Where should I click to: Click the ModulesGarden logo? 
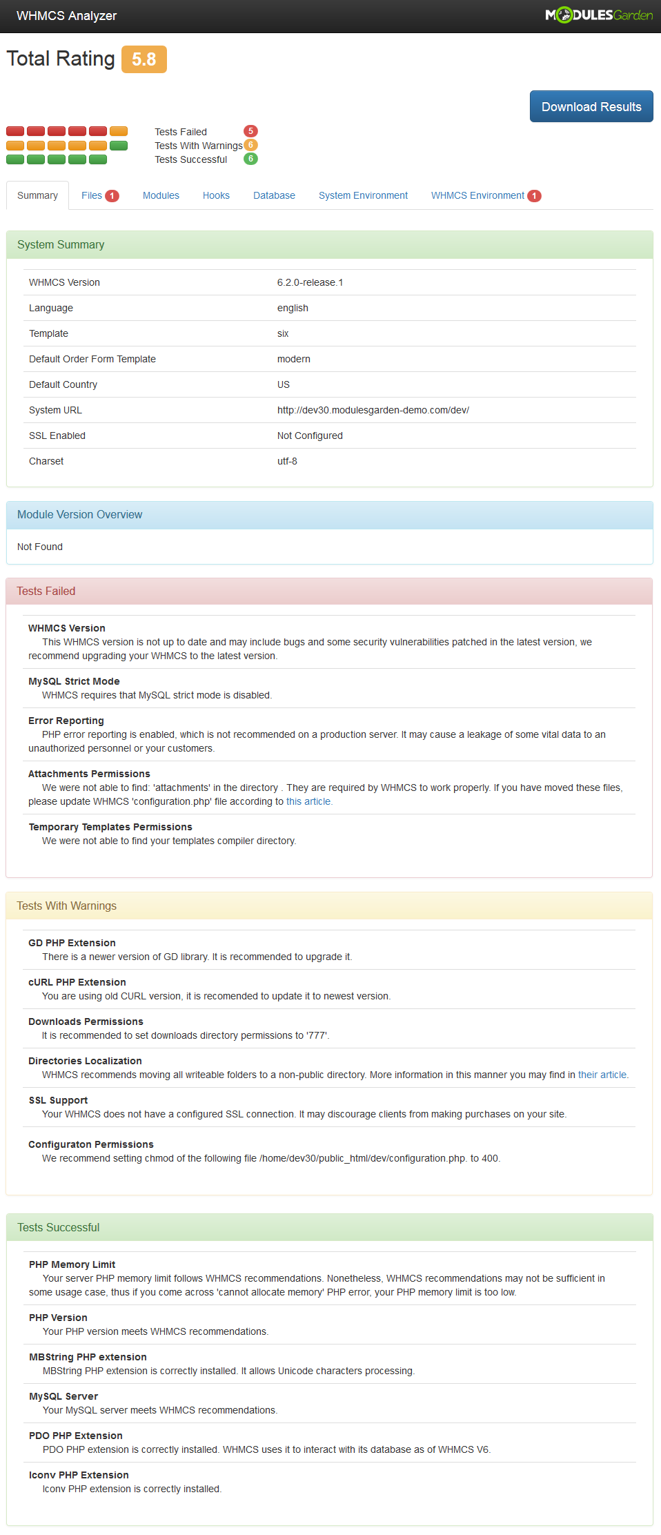(599, 14)
